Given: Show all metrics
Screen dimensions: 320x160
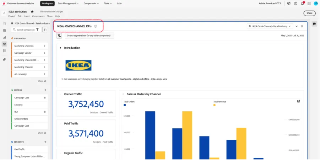Looking at the screenshot, I should click(x=42, y=133).
